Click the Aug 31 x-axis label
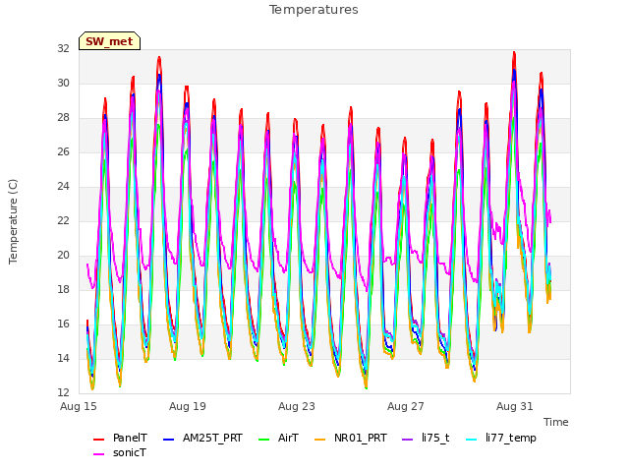The image size is (629, 472). pos(515,406)
